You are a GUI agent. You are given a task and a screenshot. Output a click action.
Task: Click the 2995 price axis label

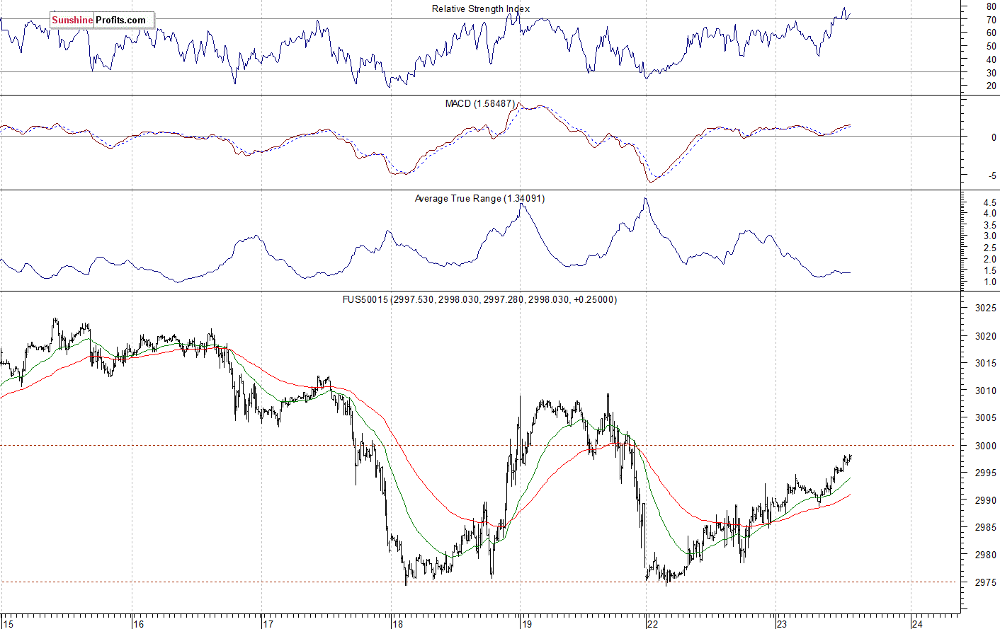[986, 473]
